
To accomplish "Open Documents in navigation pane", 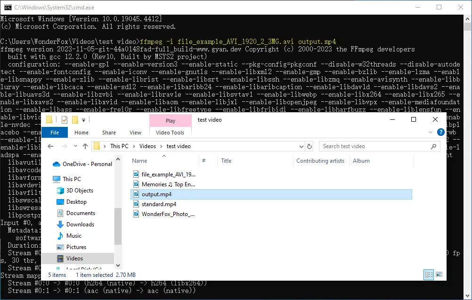I will click(81, 213).
